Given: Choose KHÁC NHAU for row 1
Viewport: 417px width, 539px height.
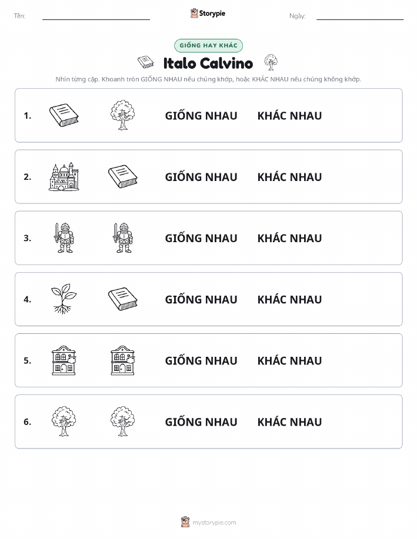Looking at the screenshot, I should tap(289, 116).
